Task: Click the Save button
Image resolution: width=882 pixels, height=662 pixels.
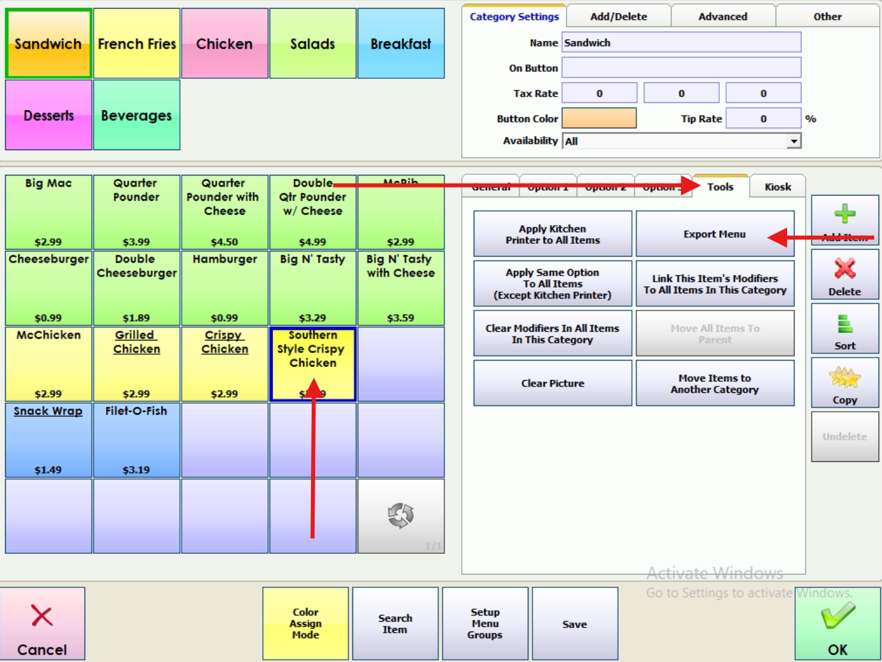Action: pyautogui.click(x=574, y=623)
